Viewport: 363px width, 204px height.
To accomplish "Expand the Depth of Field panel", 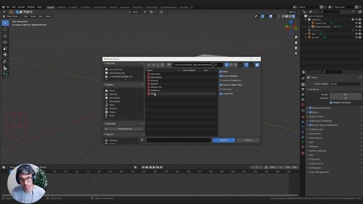I will pos(316,117).
